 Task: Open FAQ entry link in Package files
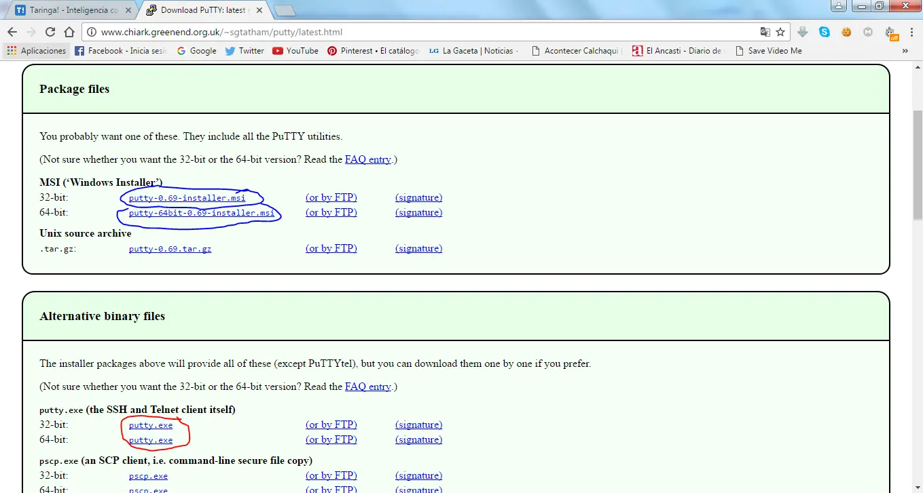tap(368, 159)
